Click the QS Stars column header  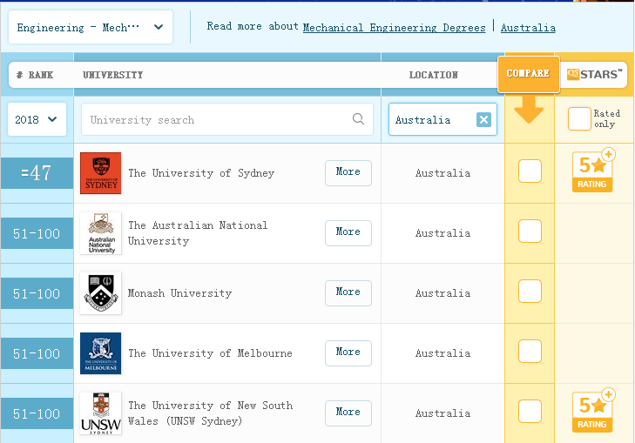click(x=594, y=74)
